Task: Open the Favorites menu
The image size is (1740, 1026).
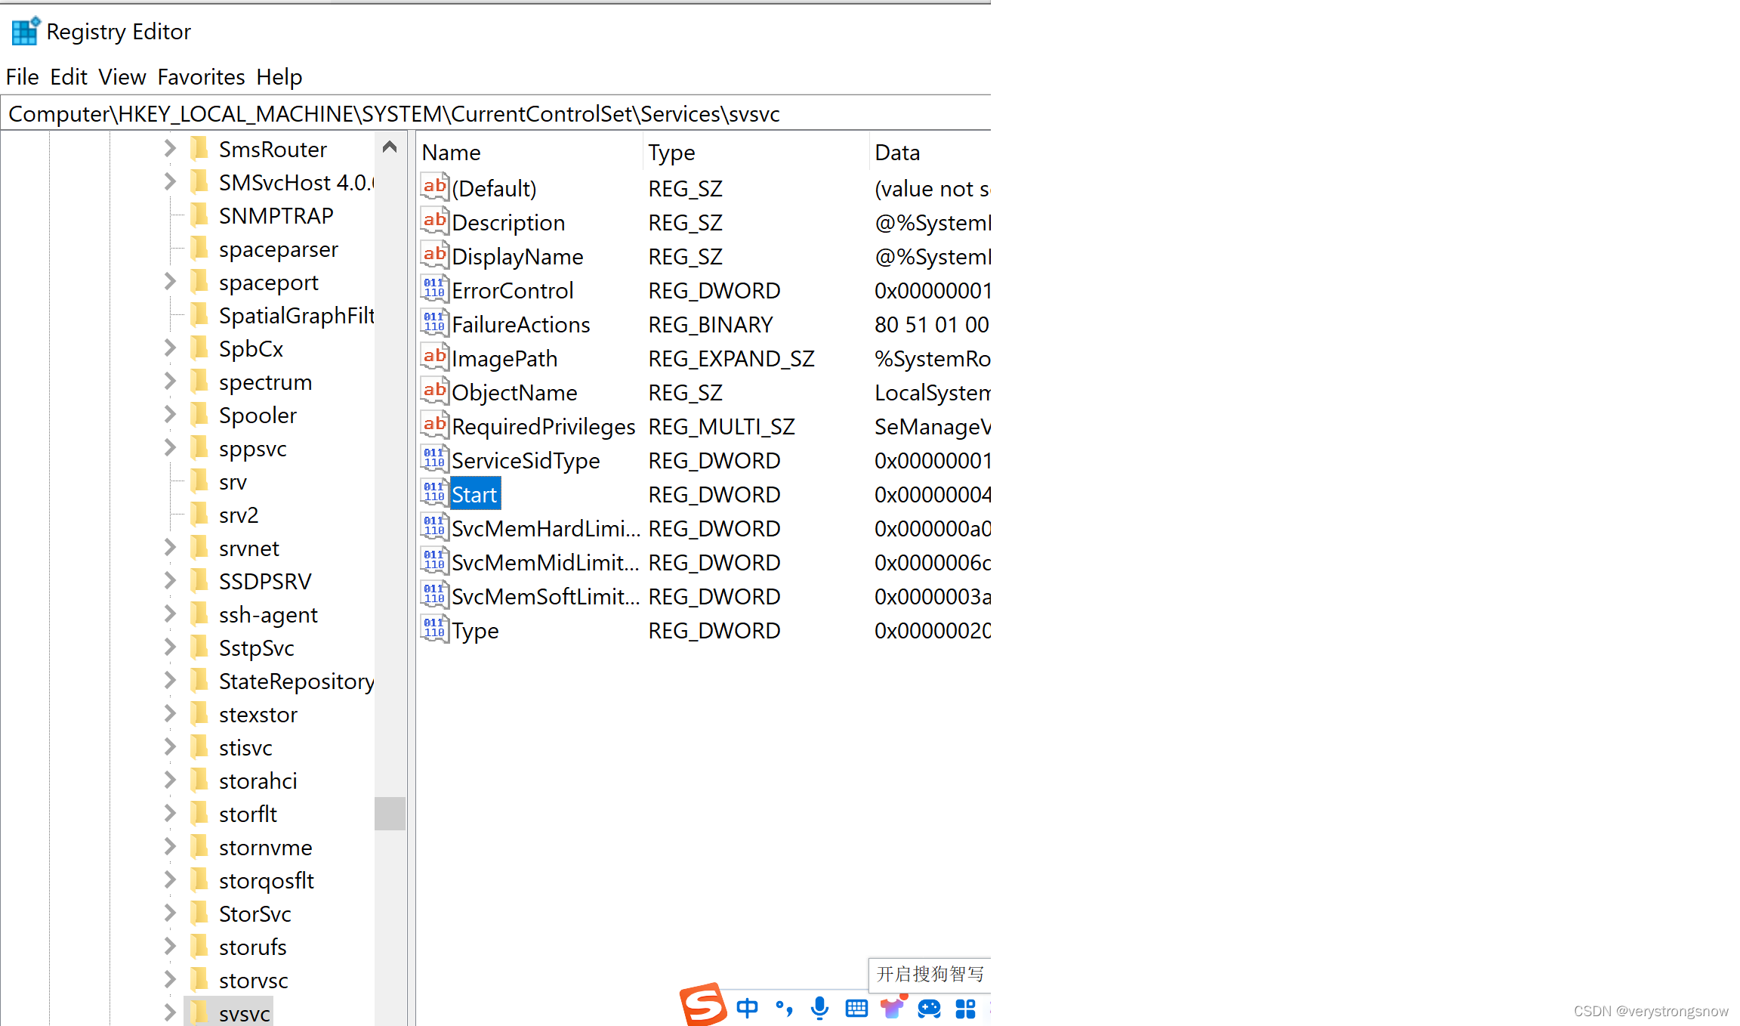Action: point(201,77)
